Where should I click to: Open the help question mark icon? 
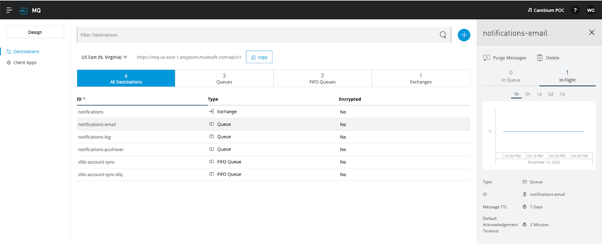575,10
